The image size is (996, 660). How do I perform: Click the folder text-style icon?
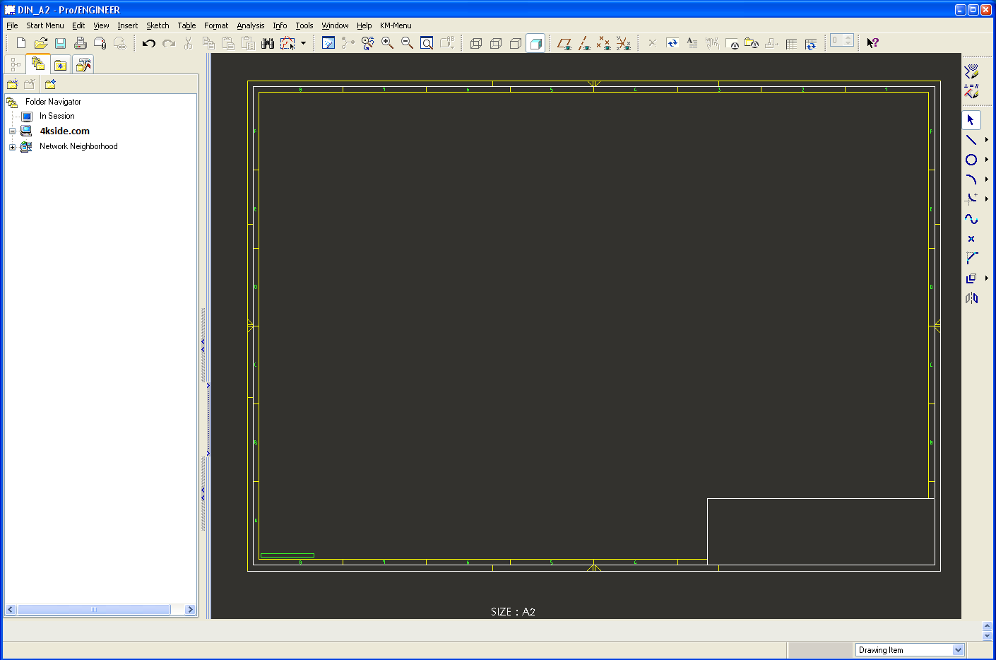[752, 43]
